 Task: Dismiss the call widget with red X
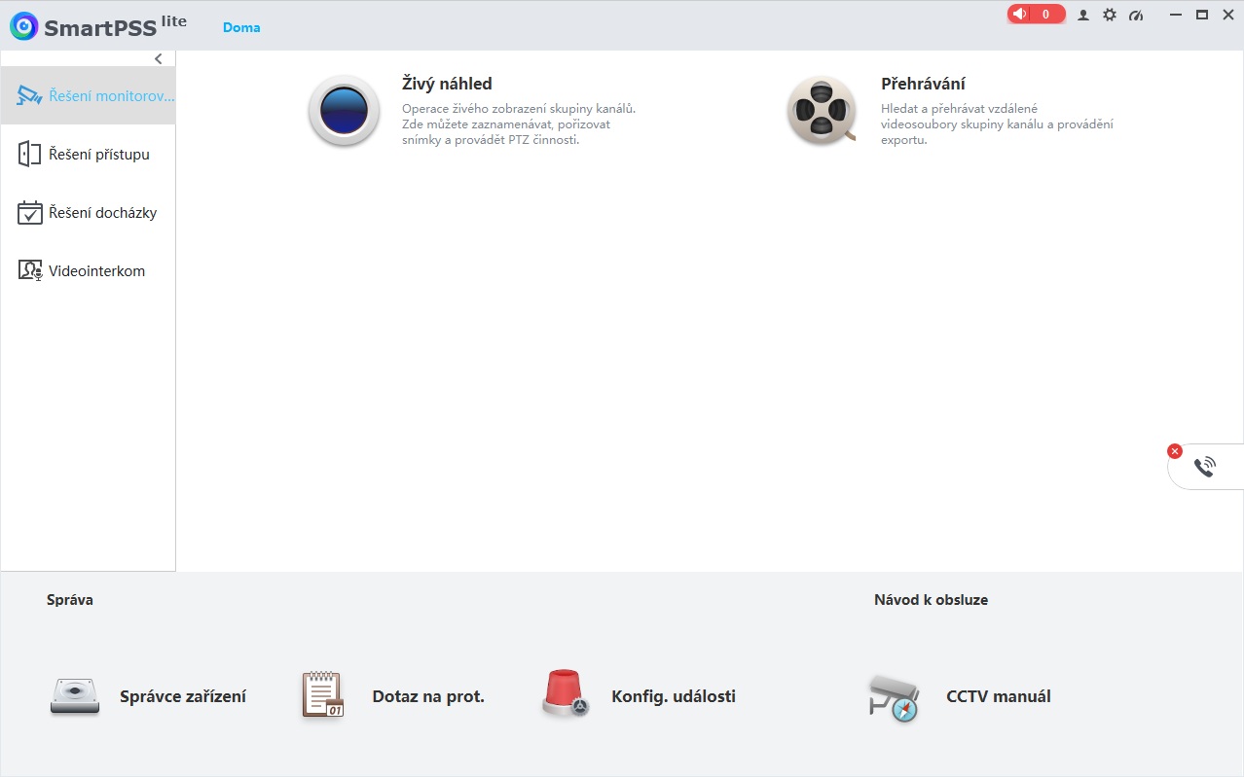(x=1175, y=451)
